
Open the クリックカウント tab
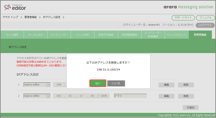point(177,35)
